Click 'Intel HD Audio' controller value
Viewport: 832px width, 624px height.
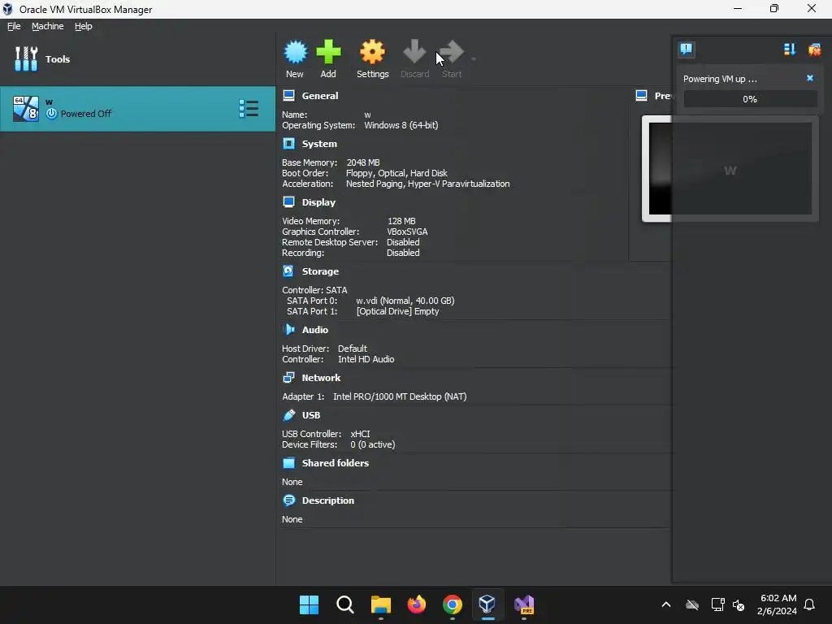pos(366,359)
